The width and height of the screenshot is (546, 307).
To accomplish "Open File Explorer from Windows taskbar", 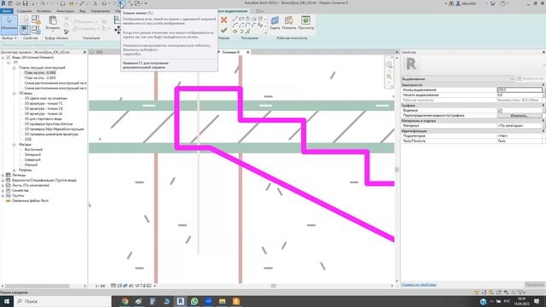I will coord(222,301).
